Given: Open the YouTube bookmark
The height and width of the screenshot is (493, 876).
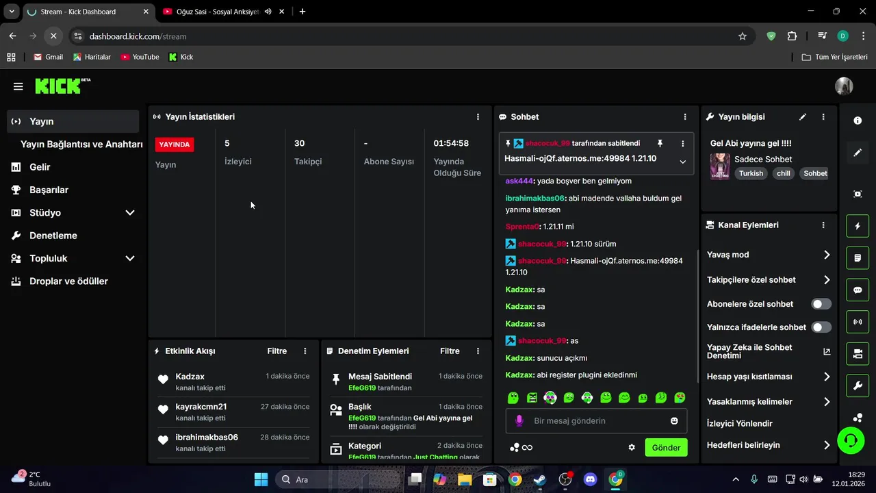Looking at the screenshot, I should click(140, 57).
